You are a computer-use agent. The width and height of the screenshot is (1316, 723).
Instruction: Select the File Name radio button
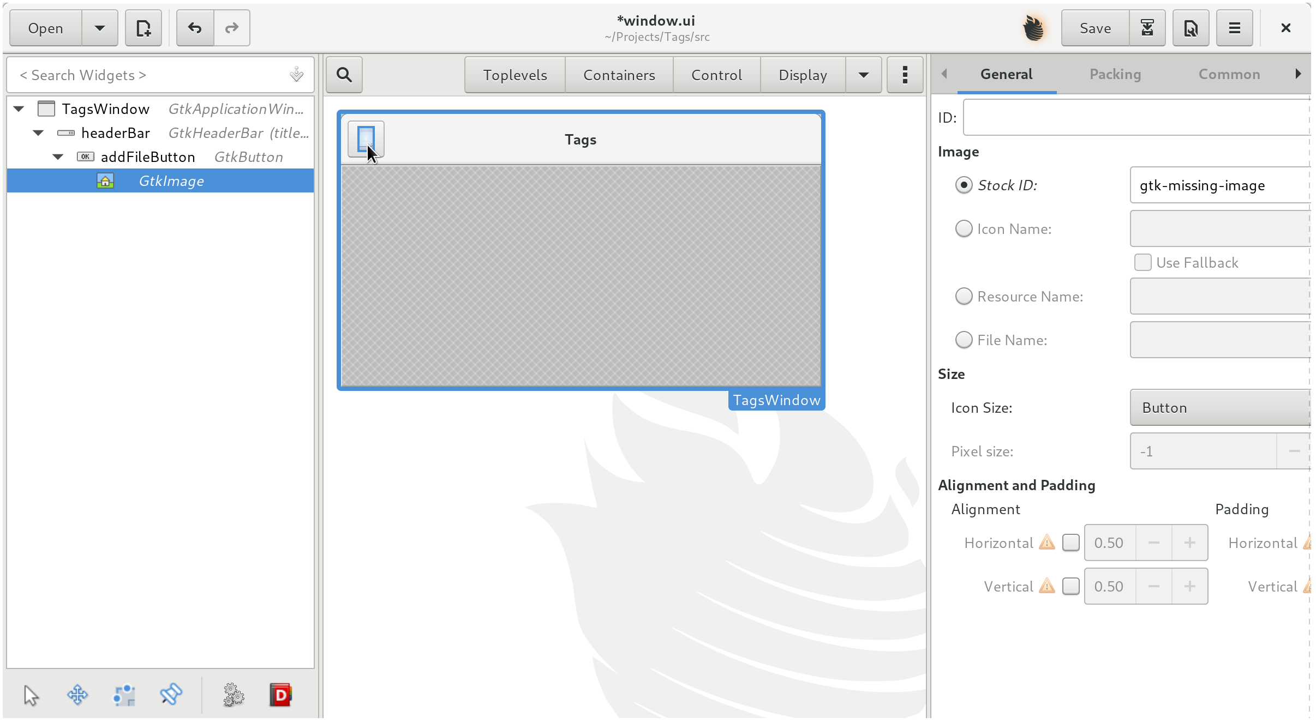(964, 340)
